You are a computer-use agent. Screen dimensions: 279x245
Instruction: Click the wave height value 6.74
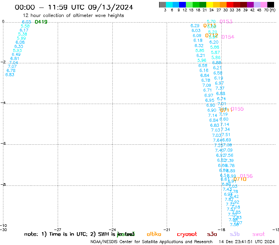point(222,99)
